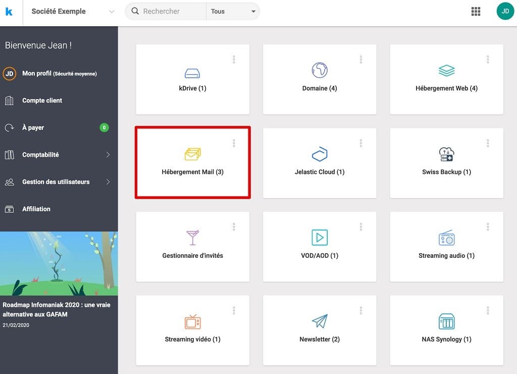Expand the Comptabilité submenu chevron
Image resolution: width=517 pixels, height=374 pixels.
tap(108, 155)
